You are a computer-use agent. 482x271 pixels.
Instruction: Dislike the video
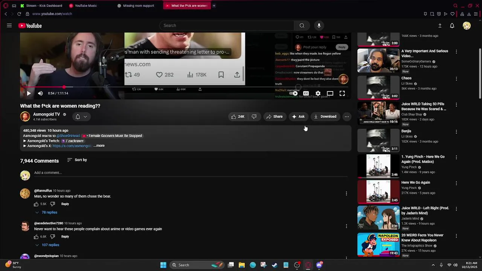[x=254, y=117]
